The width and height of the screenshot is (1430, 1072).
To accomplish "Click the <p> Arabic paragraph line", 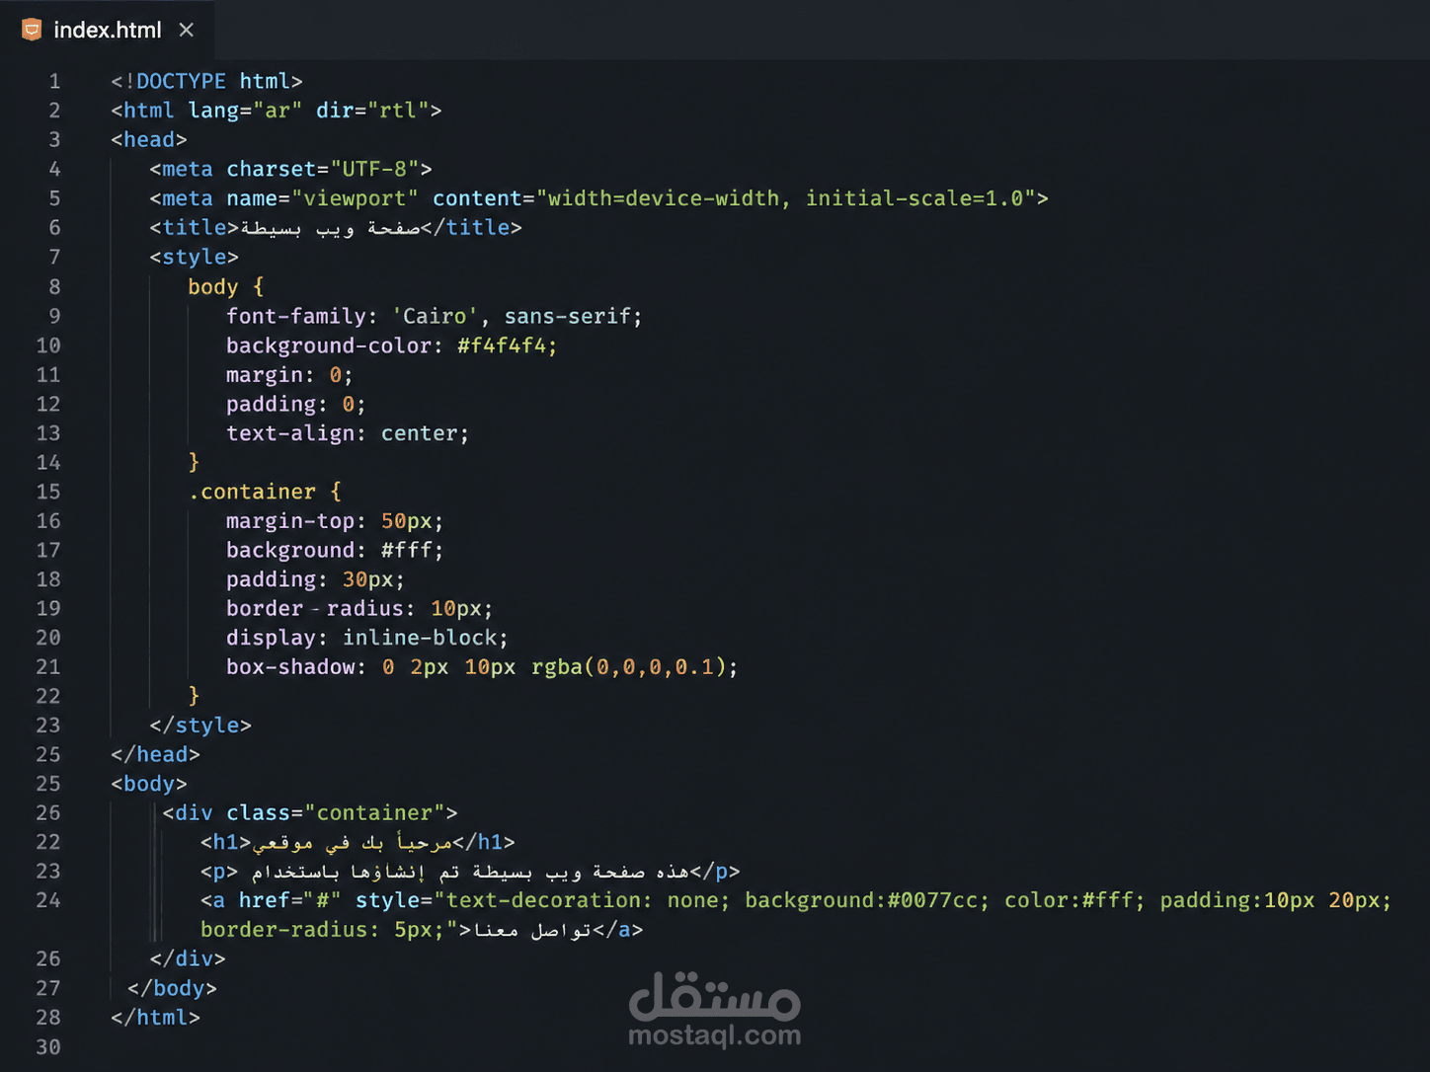I will (x=470, y=872).
